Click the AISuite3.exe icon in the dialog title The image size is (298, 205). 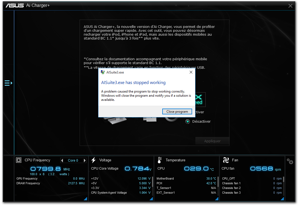point(103,72)
